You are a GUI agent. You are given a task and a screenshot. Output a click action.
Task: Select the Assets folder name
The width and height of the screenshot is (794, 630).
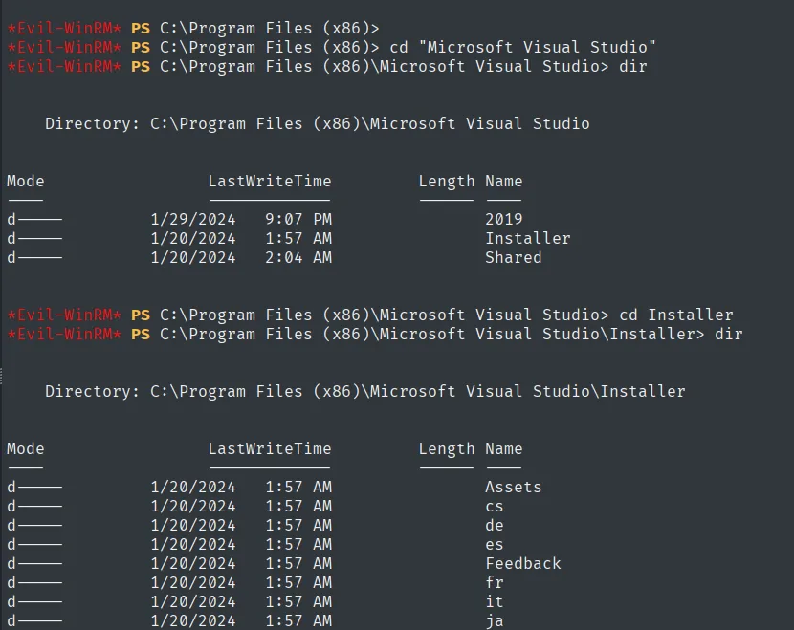pos(514,487)
